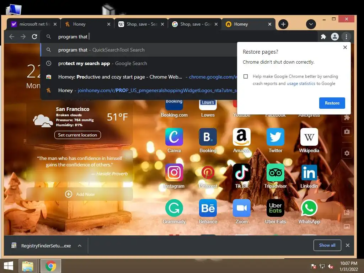
Task: Open the WhatsApp shortcut icon
Action: pos(309,208)
